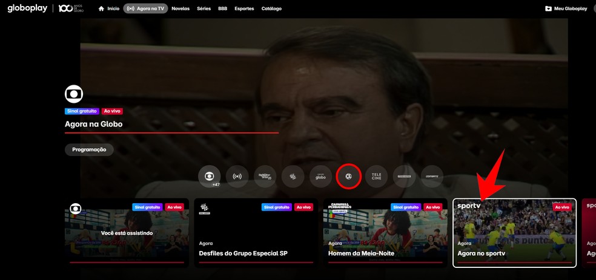The image size is (596, 280).
Task: Open Meu Globoplay
Action: pyautogui.click(x=566, y=8)
